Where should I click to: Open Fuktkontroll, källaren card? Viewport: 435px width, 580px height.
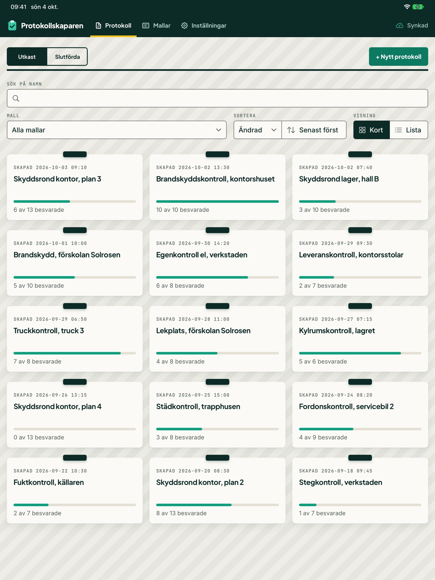click(75, 491)
